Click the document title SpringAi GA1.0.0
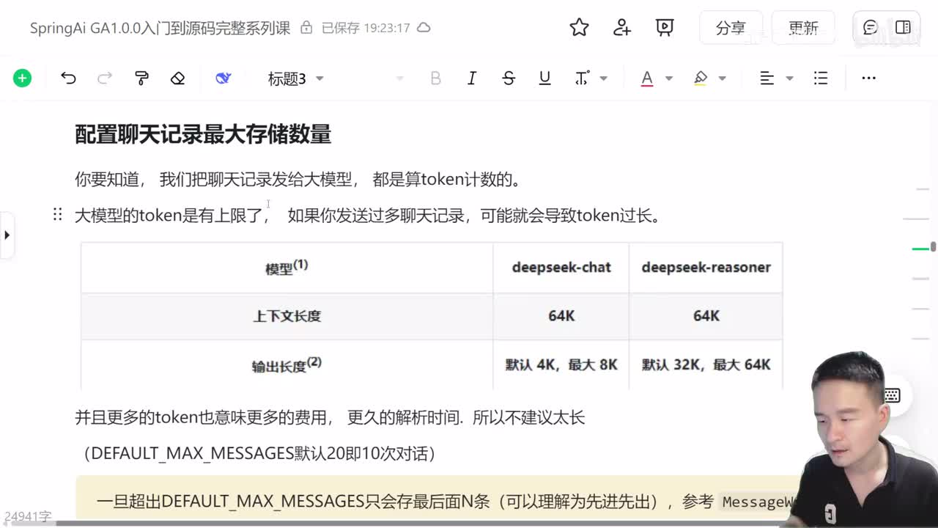 point(160,28)
